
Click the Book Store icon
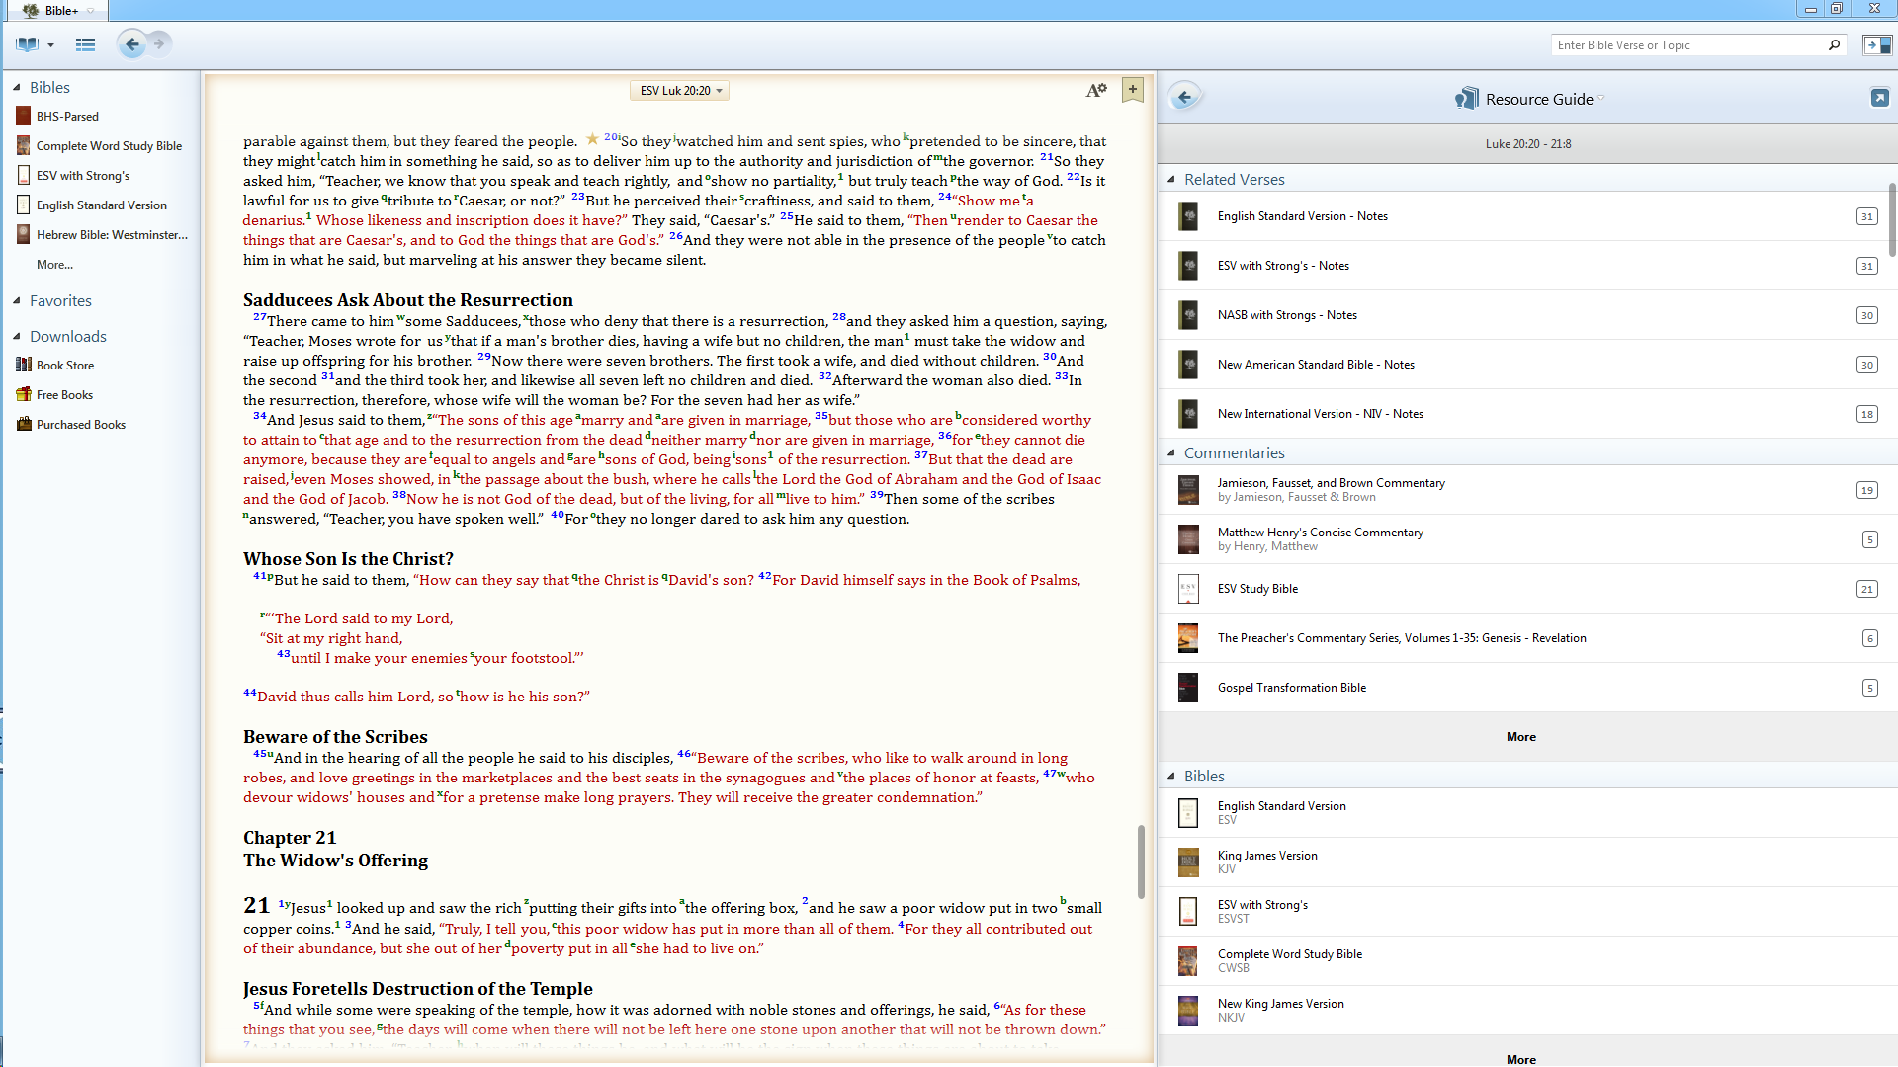[24, 365]
